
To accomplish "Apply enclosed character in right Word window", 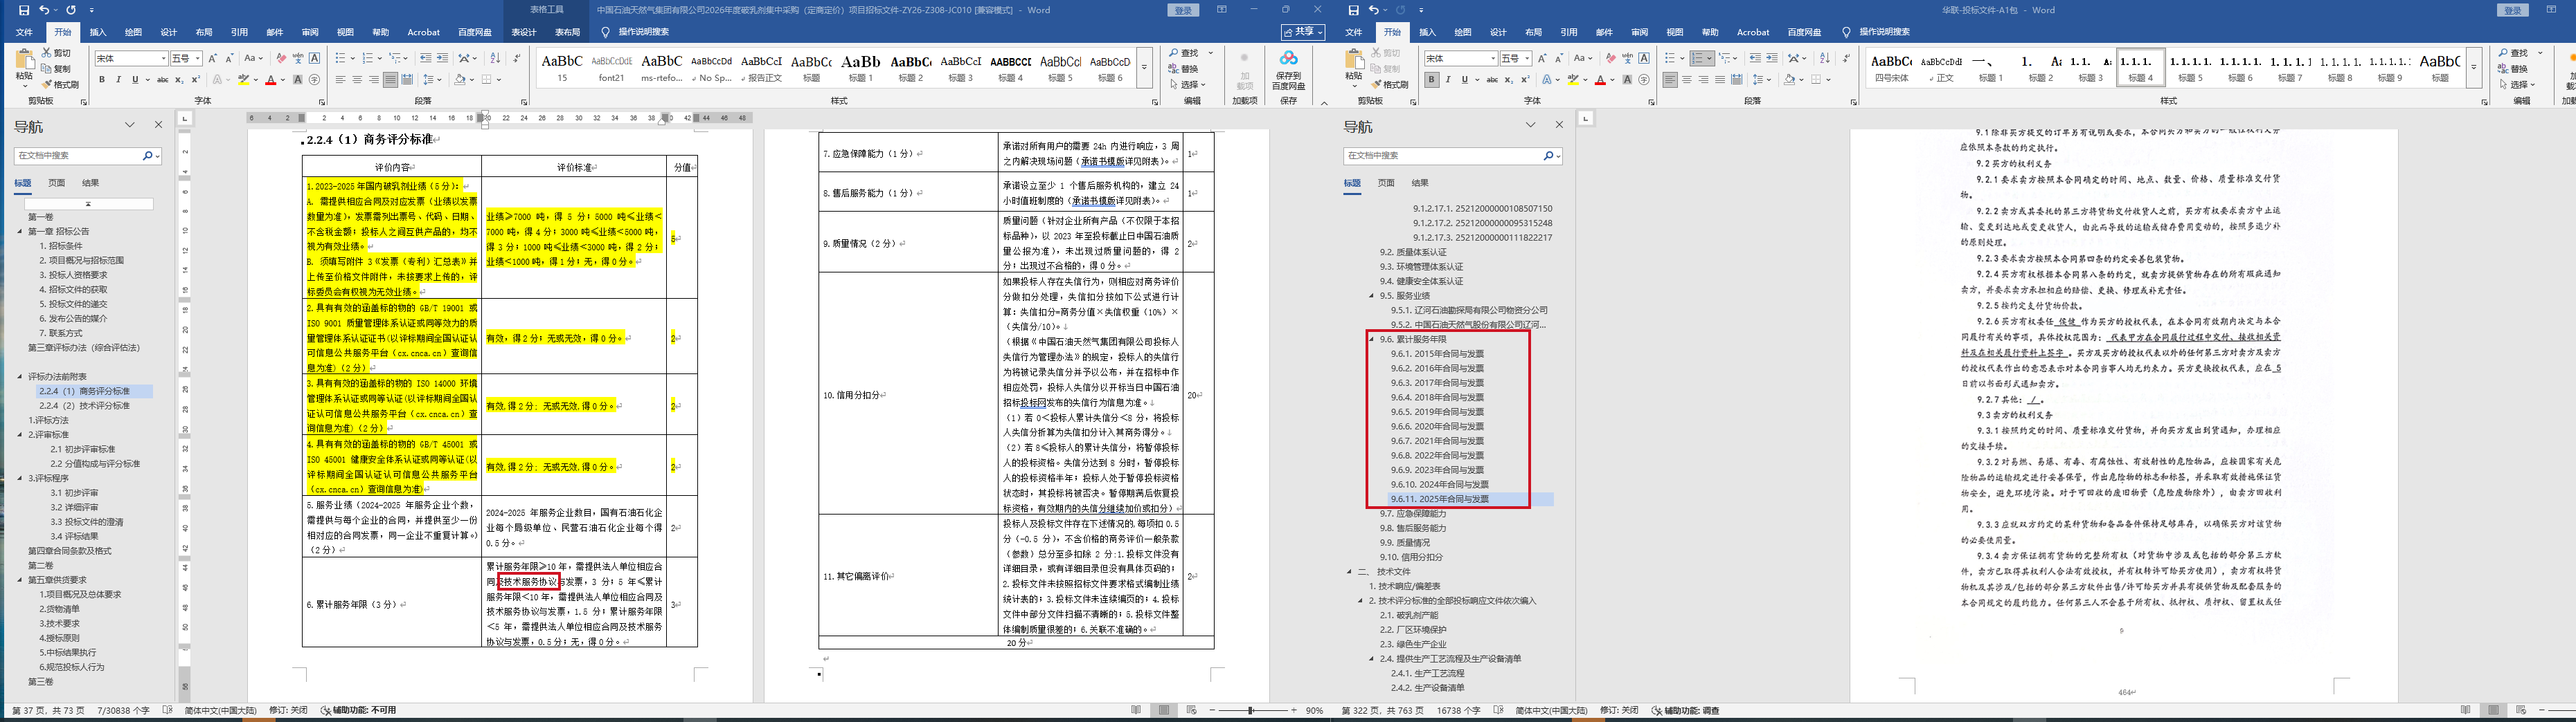I will 1644,80.
